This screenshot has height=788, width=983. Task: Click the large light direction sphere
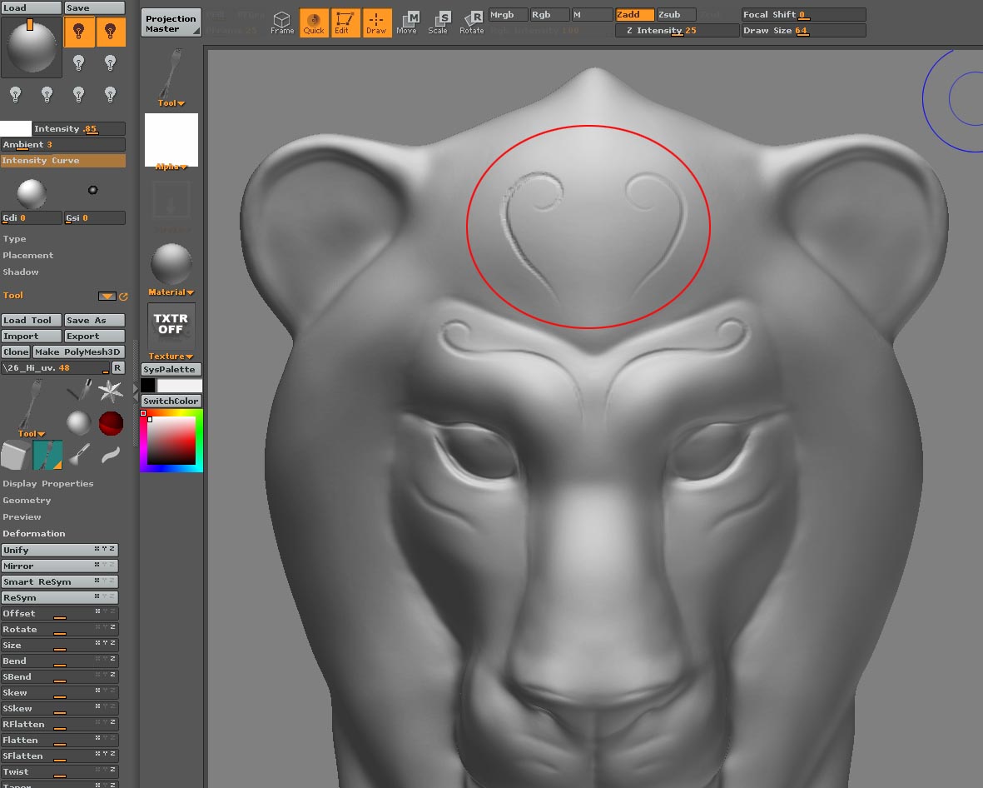point(32,47)
